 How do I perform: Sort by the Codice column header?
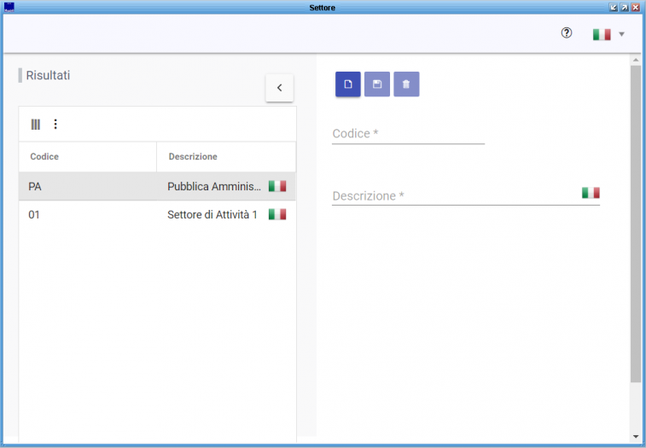44,157
